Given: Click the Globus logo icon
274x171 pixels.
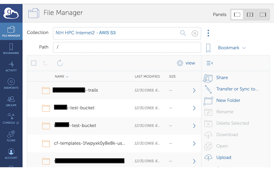Looking at the screenshot, I should (11, 13).
